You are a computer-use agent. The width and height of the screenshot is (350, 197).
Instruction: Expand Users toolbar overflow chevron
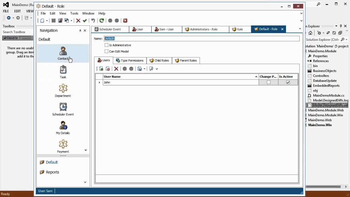[x=157, y=69]
